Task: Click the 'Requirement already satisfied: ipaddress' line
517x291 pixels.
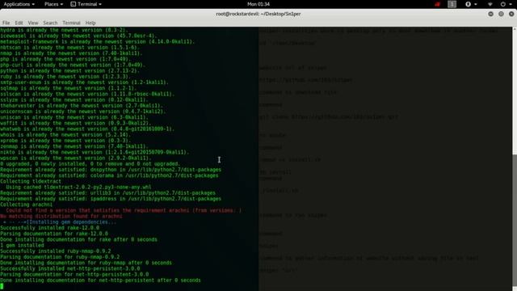Action: pos(111,199)
